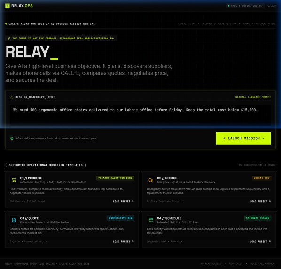The height and width of the screenshot is (269, 281).
Task: Click the '02 // RESCUE' card title
Action: click(x=167, y=178)
